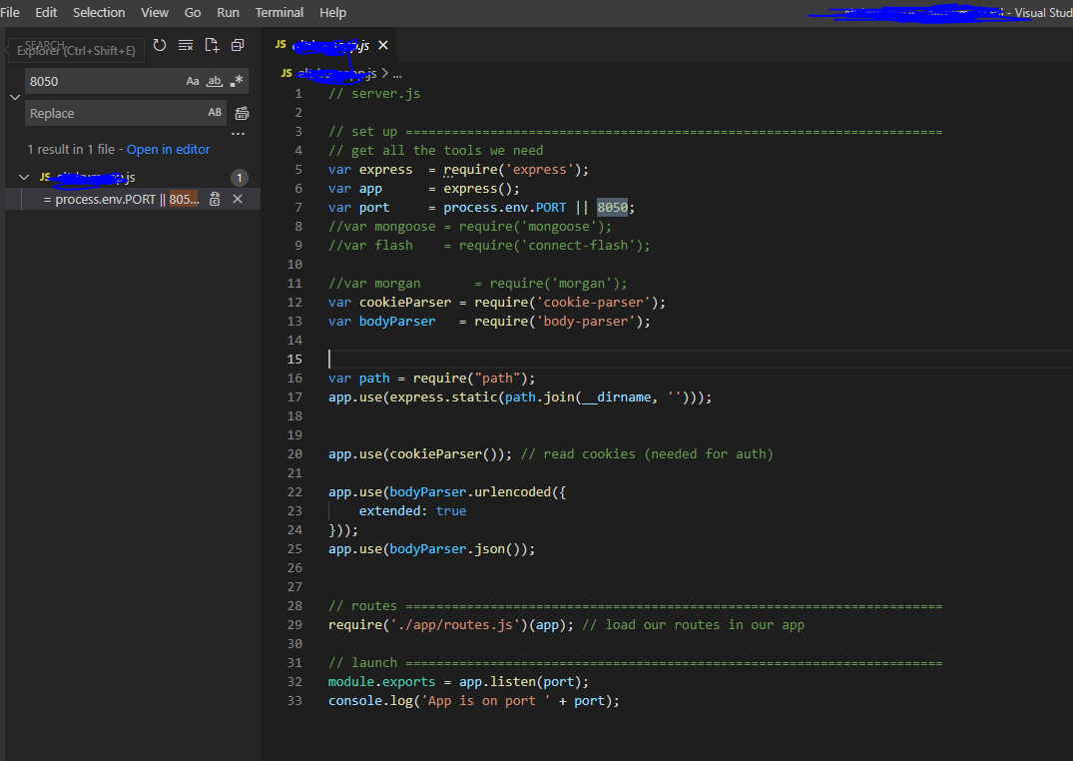
Task: Collapse the Replace field chevron
Action: coord(14,97)
